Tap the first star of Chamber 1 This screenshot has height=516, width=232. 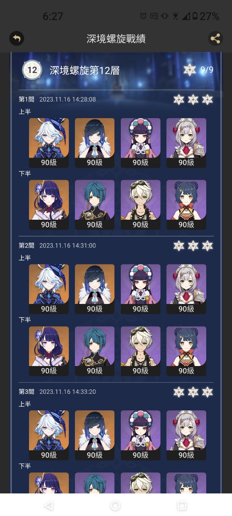point(179,100)
